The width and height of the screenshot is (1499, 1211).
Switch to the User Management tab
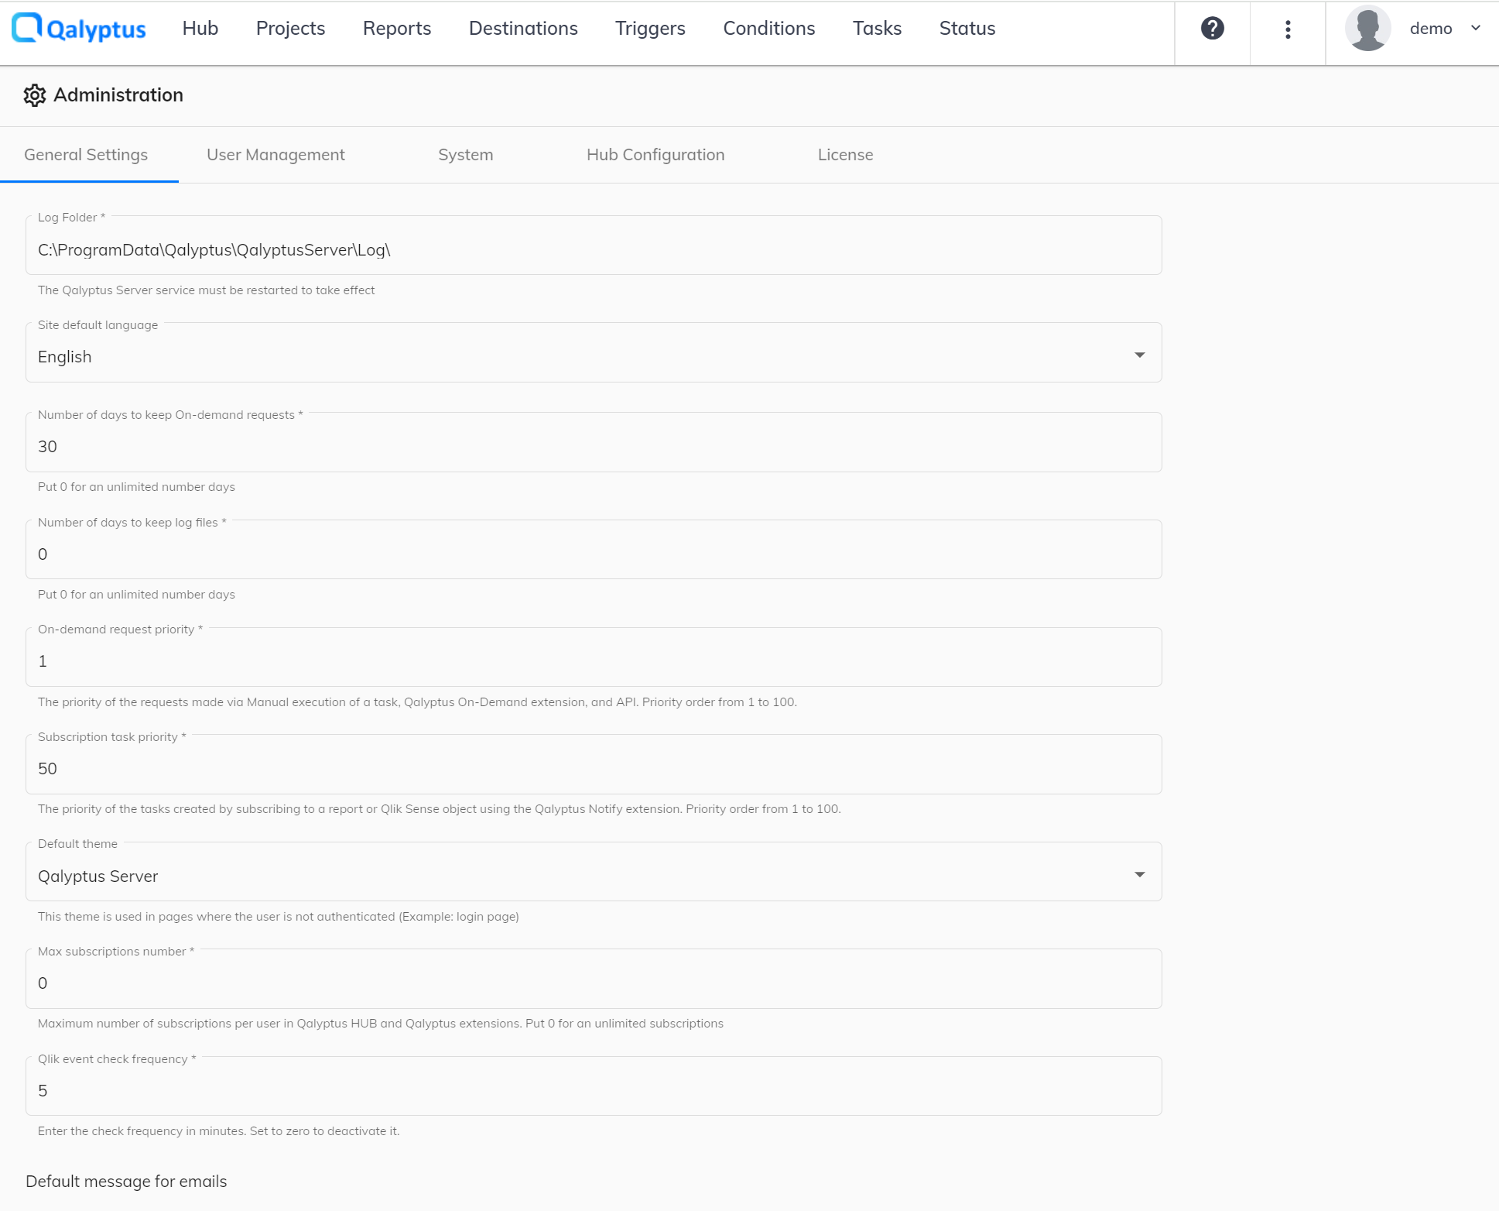(x=276, y=154)
